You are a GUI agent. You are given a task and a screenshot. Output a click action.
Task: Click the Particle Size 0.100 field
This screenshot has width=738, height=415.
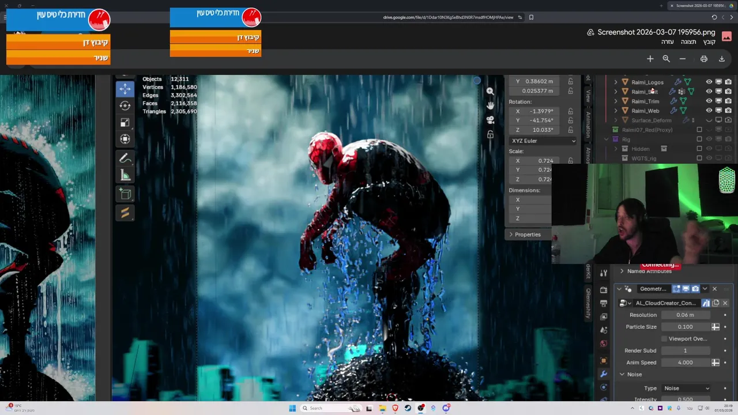click(686, 327)
